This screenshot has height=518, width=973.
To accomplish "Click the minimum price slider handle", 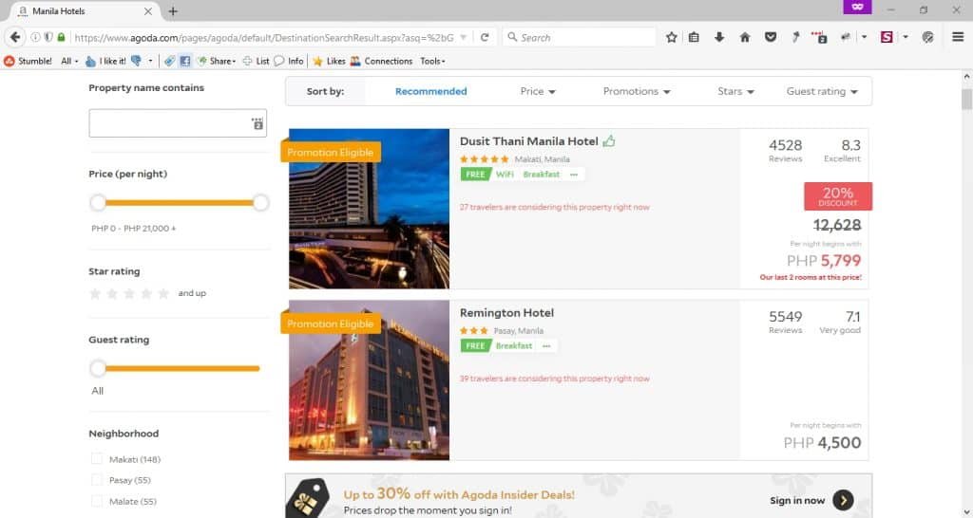I will 98,203.
